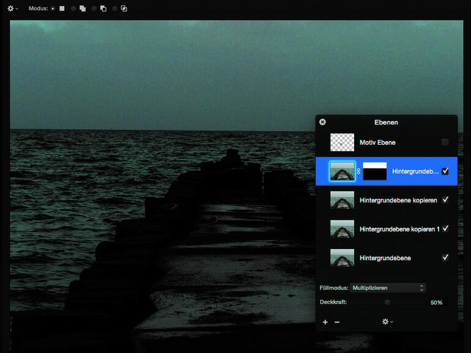Click the new selection square icon
The width and height of the screenshot is (471, 353).
pyautogui.click(x=62, y=9)
